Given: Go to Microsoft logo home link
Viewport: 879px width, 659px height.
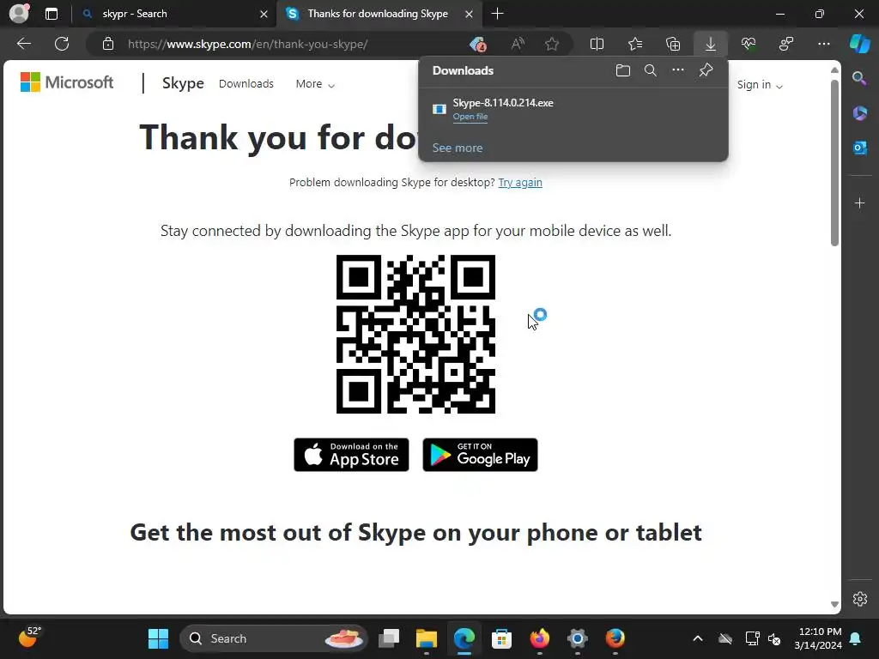Looking at the screenshot, I should point(67,82).
